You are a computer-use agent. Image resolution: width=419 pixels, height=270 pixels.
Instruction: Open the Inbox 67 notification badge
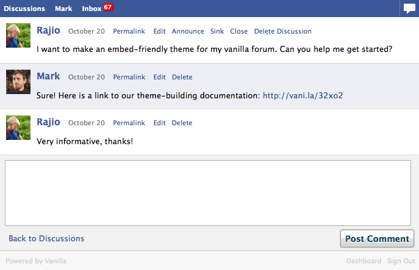click(108, 7)
